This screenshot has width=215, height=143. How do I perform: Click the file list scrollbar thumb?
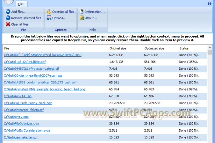tap(210, 52)
